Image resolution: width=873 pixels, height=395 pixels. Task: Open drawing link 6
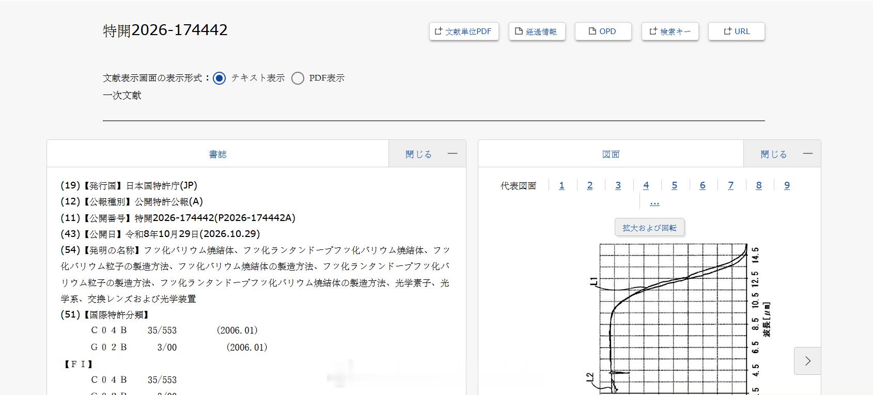(x=703, y=185)
